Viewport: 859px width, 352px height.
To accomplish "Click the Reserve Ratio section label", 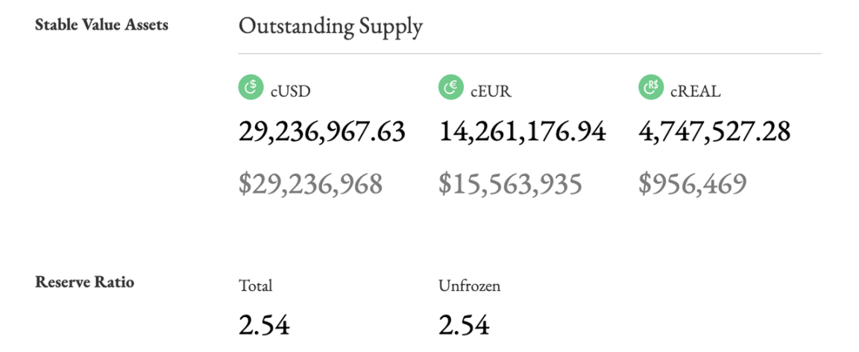I will tap(84, 282).
